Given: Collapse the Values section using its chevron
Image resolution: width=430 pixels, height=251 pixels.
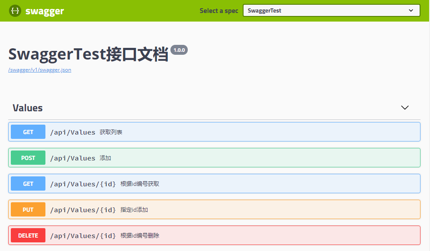Looking at the screenshot, I should pos(405,108).
